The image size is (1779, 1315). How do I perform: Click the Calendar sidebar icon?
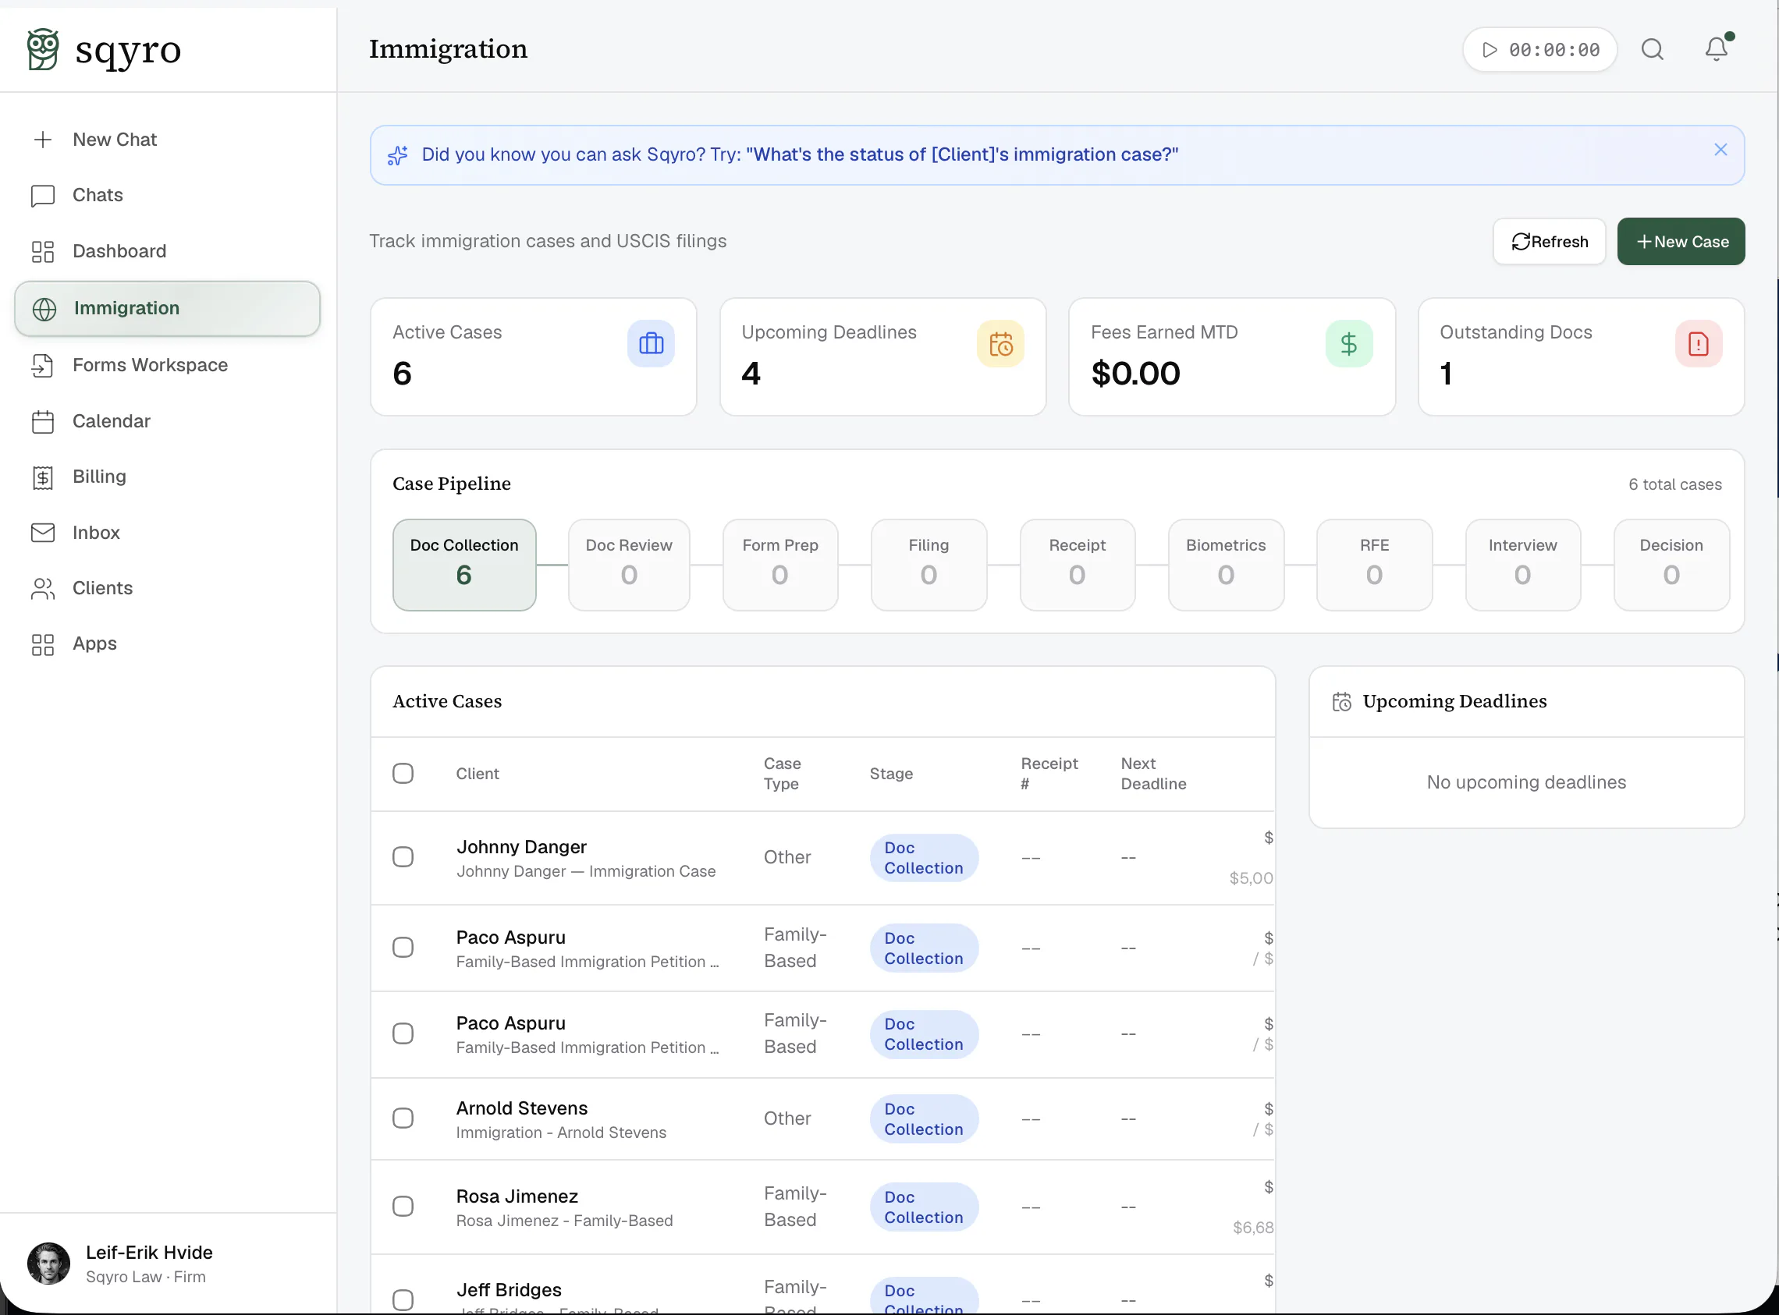pos(43,421)
